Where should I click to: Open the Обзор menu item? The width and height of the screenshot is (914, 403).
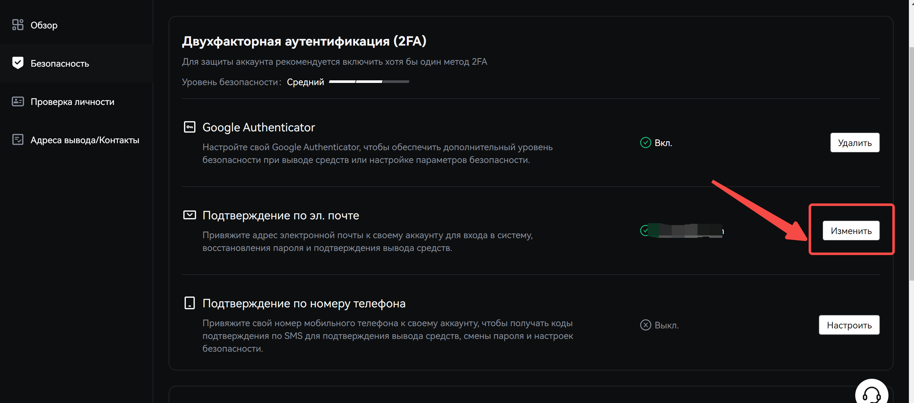coord(44,25)
